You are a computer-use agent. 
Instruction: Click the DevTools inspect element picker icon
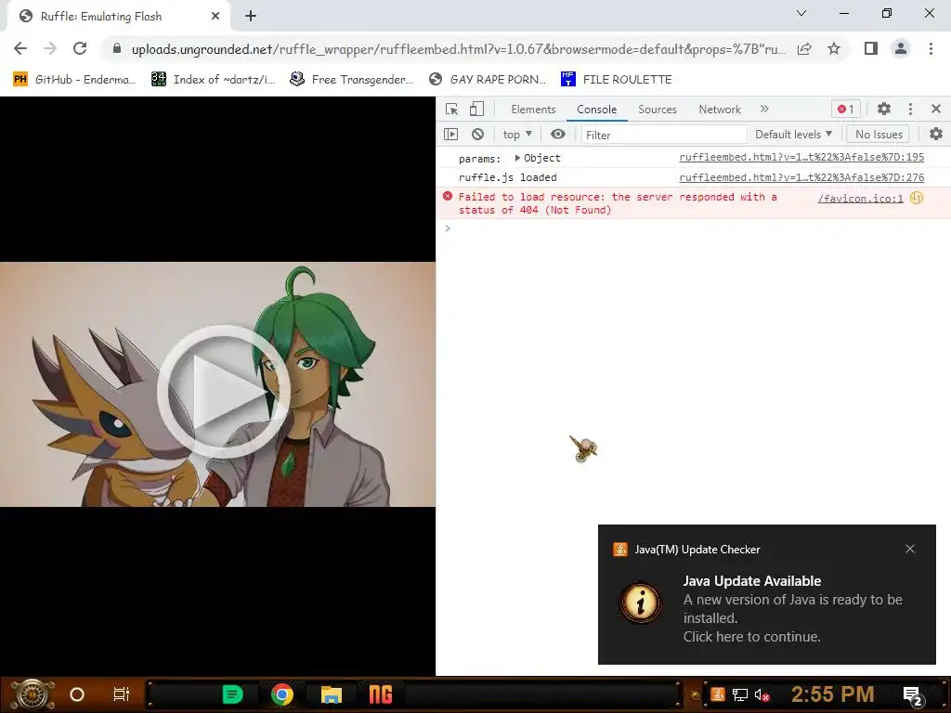[x=451, y=110]
